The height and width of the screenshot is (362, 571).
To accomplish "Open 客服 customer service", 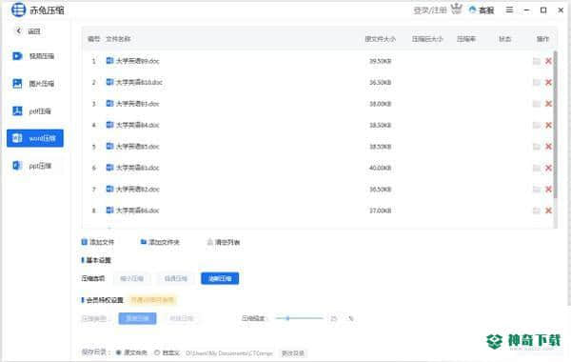I will point(482,10).
